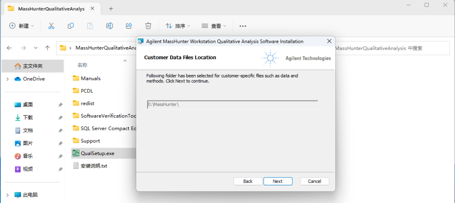Viewport: 455px width, 203px height.
Task: Maximize the Explorer window
Action: [x=426, y=5]
